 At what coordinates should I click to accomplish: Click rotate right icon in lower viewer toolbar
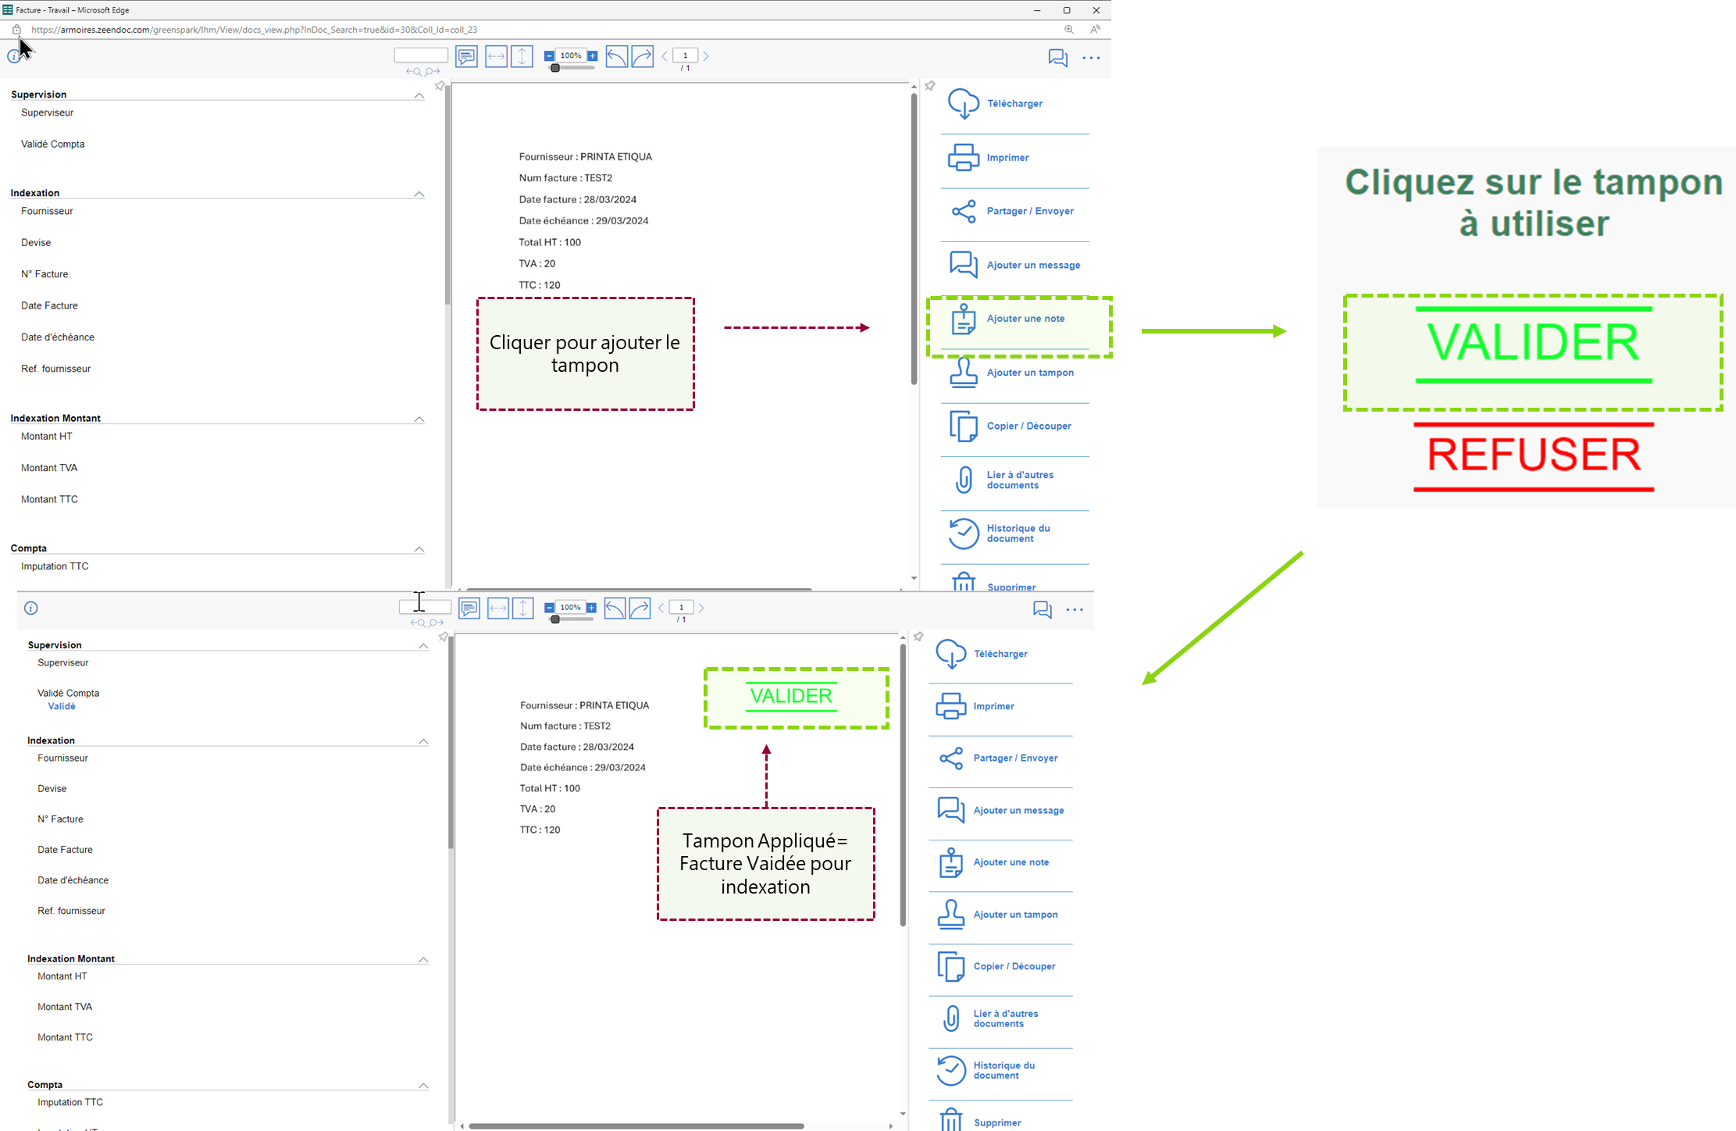pos(640,608)
